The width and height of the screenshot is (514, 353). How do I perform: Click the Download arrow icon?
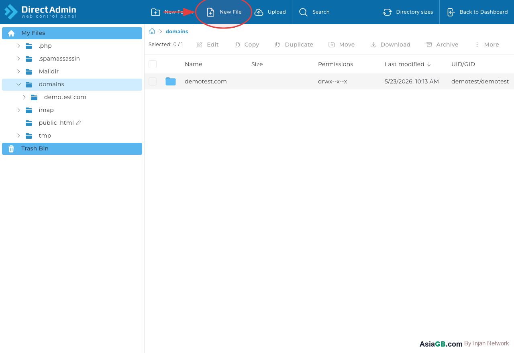coord(373,45)
